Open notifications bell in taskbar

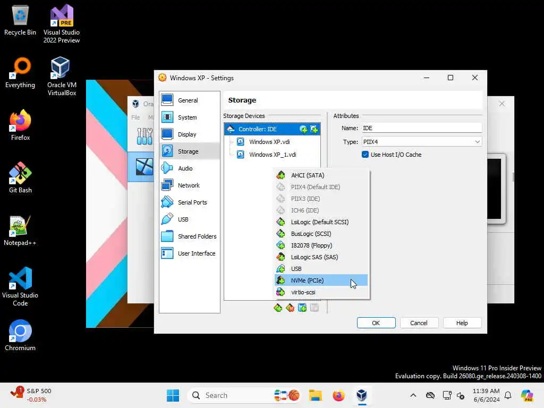[x=508, y=395]
